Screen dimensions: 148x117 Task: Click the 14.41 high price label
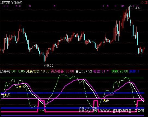click(137, 8)
